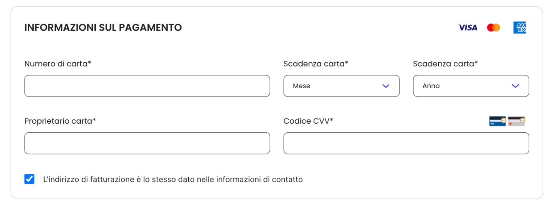Click the chevron arrow in the Anno field
The image size is (557, 206).
click(515, 86)
